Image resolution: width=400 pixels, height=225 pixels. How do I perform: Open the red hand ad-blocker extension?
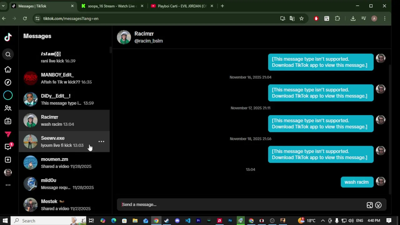point(316,18)
